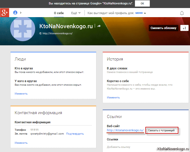Share page via arrow next to KtoNaNovenkogo.ru

pos(99,26)
